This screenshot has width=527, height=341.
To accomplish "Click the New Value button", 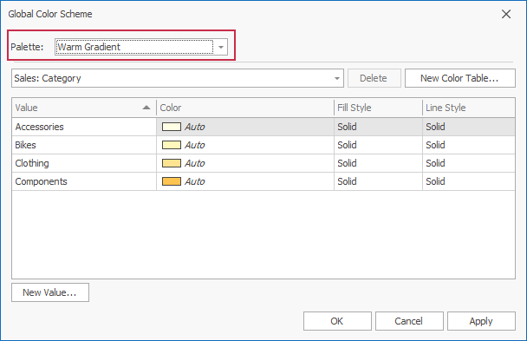I will pos(50,292).
